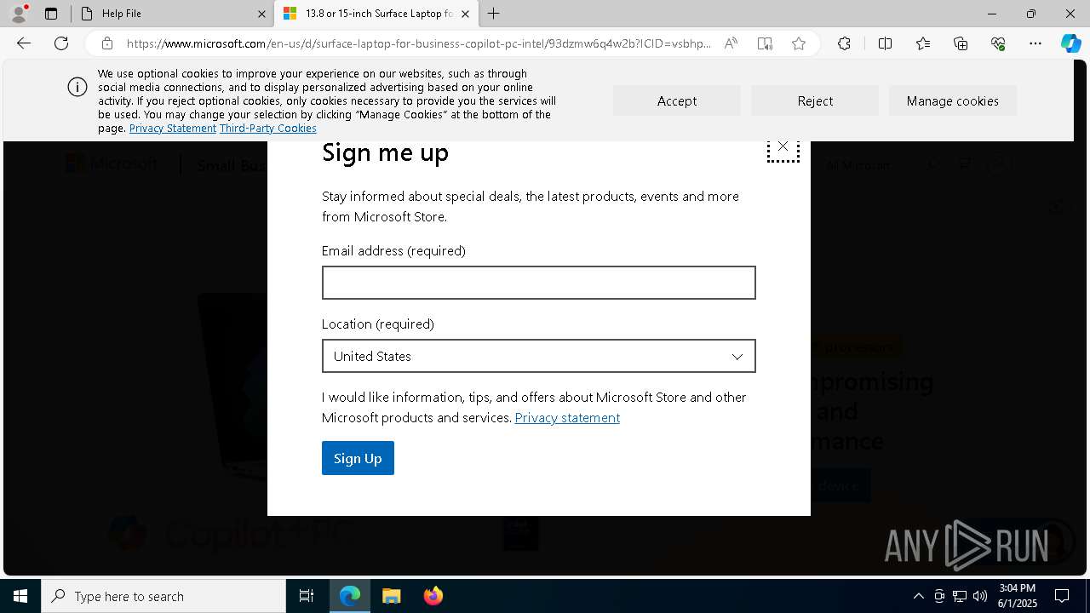
Task: Open browser Extensions icon
Action: tap(844, 43)
